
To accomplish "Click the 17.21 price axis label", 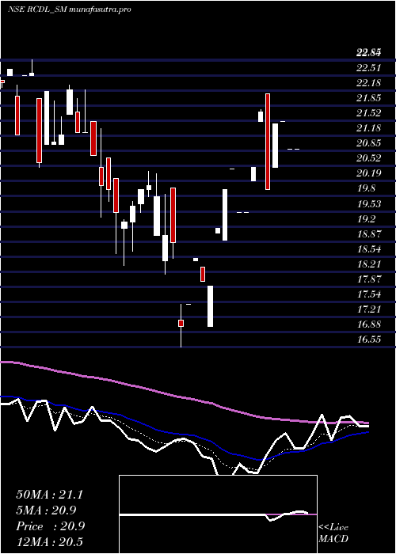I will 369,309.
